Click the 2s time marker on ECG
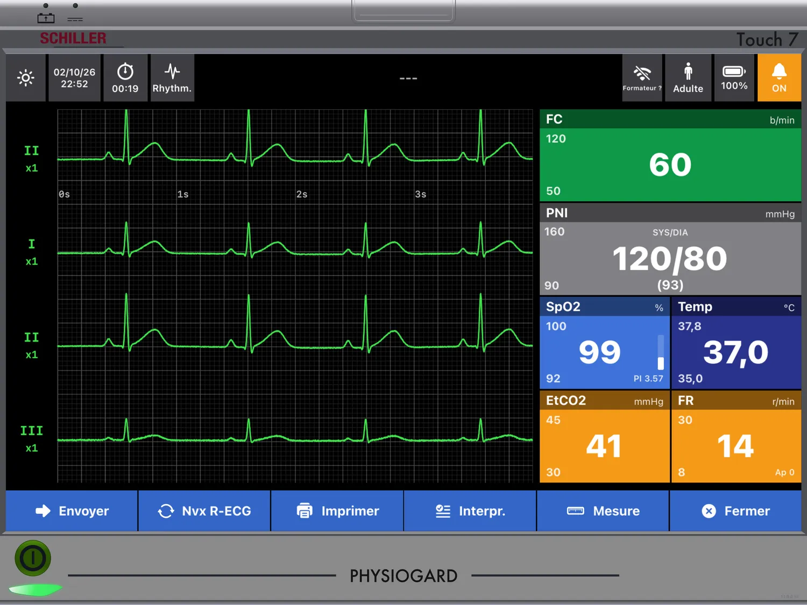This screenshot has width=807, height=605. point(302,194)
